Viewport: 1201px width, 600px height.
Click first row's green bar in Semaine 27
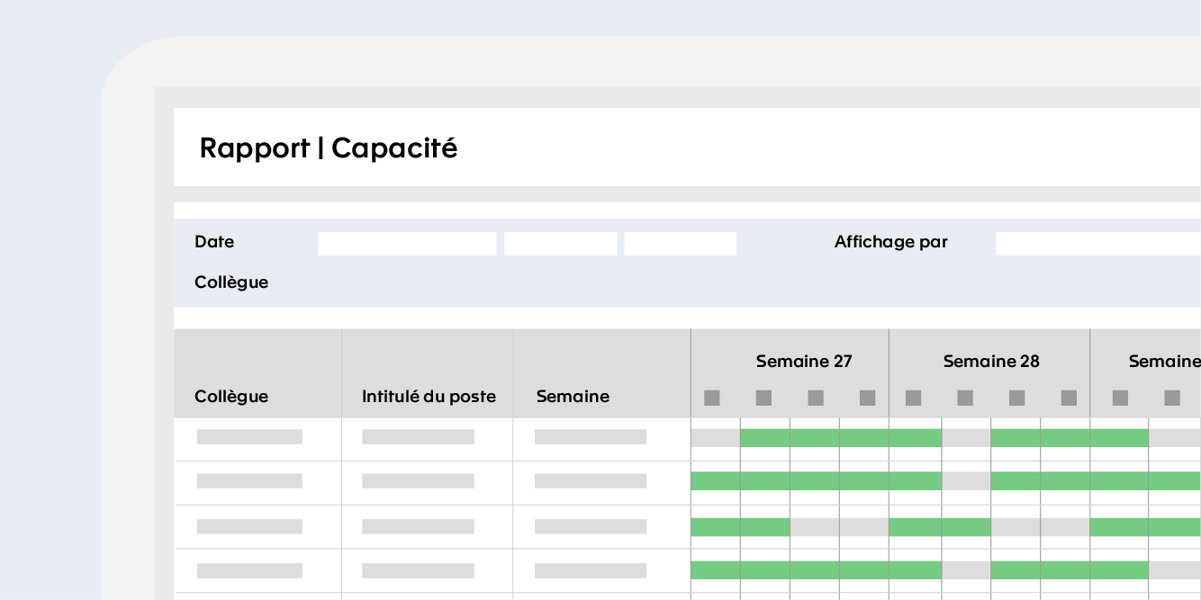(814, 438)
